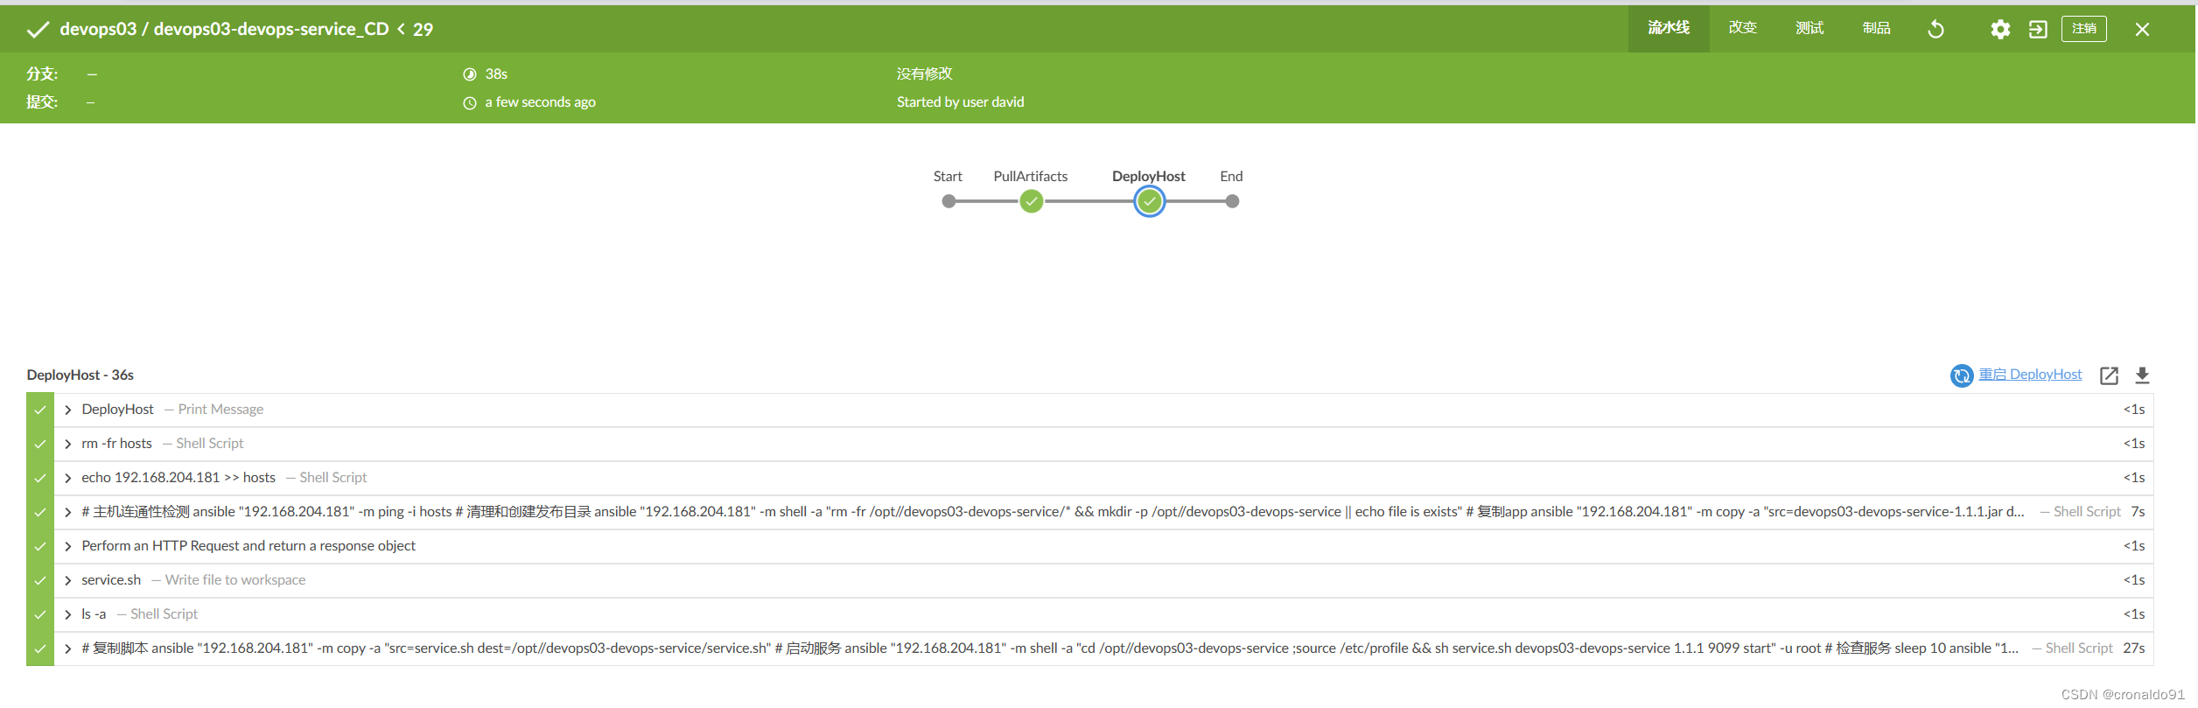Click success check icon of HTTP Request row

[40, 546]
